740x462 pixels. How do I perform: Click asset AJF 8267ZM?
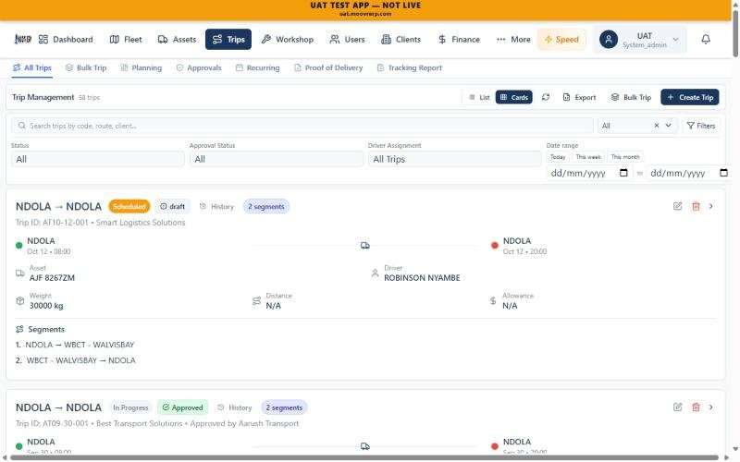tap(52, 278)
